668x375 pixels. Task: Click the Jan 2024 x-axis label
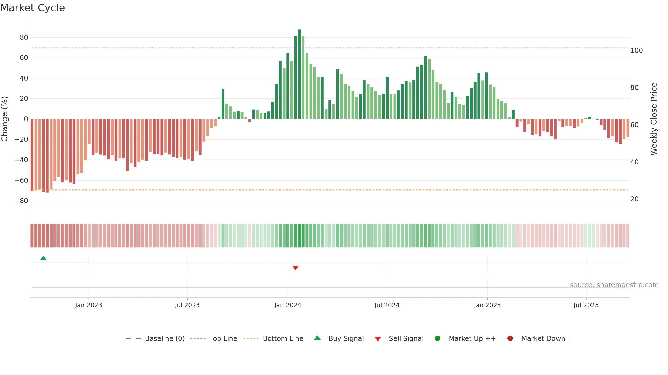(288, 305)
